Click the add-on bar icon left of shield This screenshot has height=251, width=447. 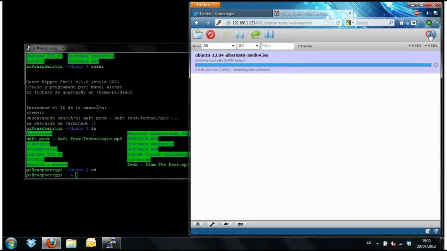point(427,231)
